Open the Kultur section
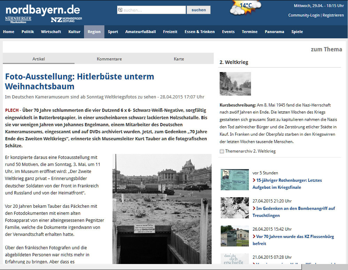 pyautogui.click(x=74, y=32)
